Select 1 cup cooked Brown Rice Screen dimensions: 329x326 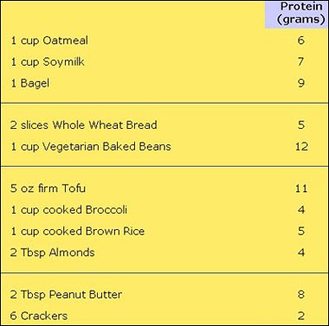tap(78, 231)
